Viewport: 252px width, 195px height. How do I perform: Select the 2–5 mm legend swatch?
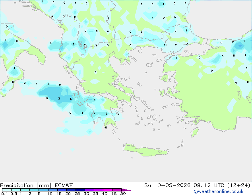point(34,190)
